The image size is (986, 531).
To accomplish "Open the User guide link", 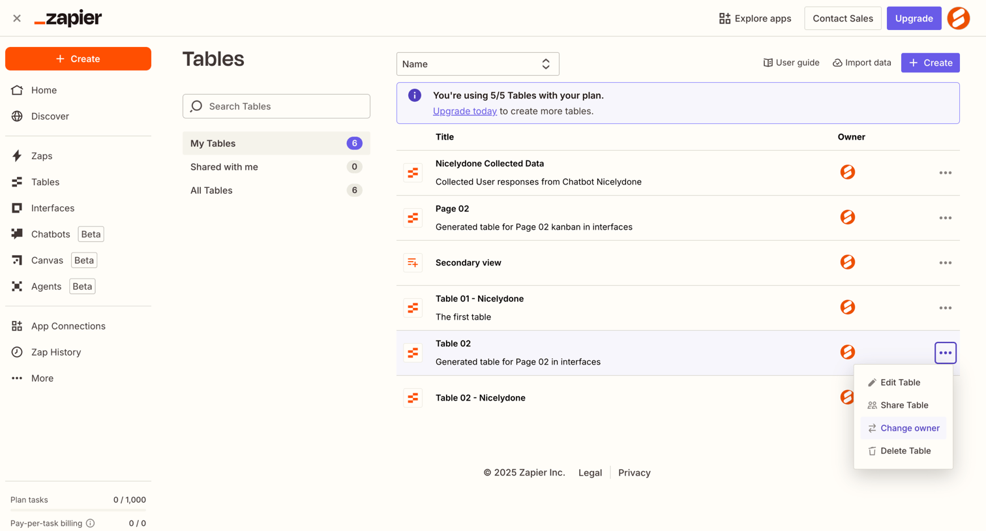I will 791,63.
